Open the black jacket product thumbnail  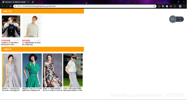tap(11, 26)
